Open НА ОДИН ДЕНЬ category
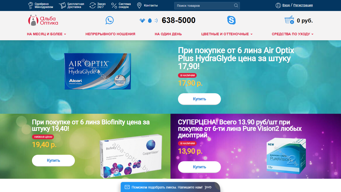Image resolution: width=341 pixels, height=192 pixels. click(168, 34)
